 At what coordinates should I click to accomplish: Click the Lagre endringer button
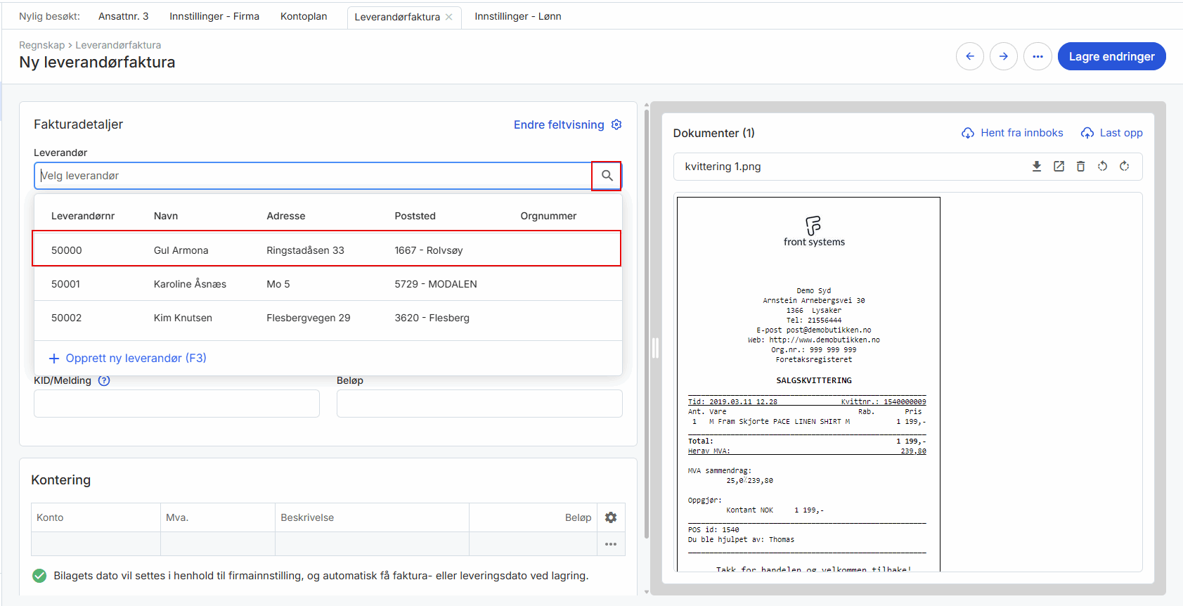click(x=1111, y=56)
